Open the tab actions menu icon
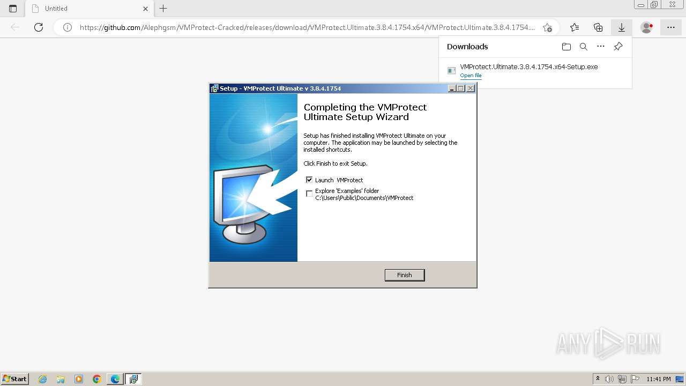Viewport: 686px width, 386px height. pos(13,9)
